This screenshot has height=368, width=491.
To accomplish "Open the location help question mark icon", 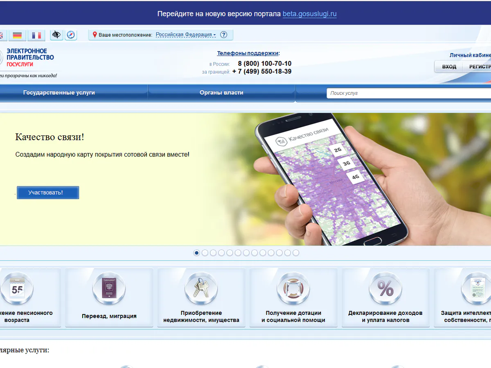I will (223, 35).
